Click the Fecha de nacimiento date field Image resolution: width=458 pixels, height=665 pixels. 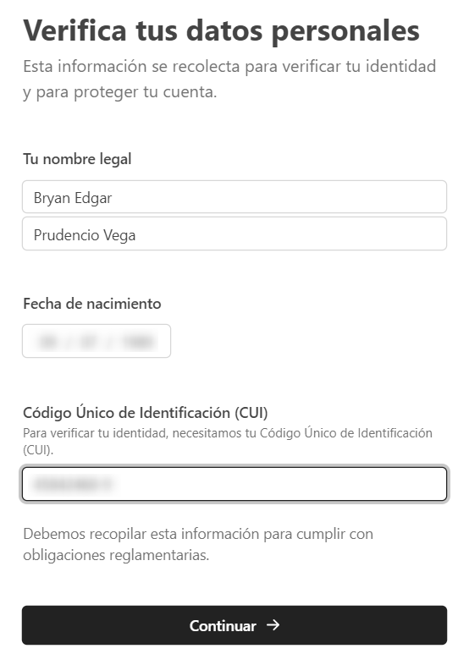97,341
